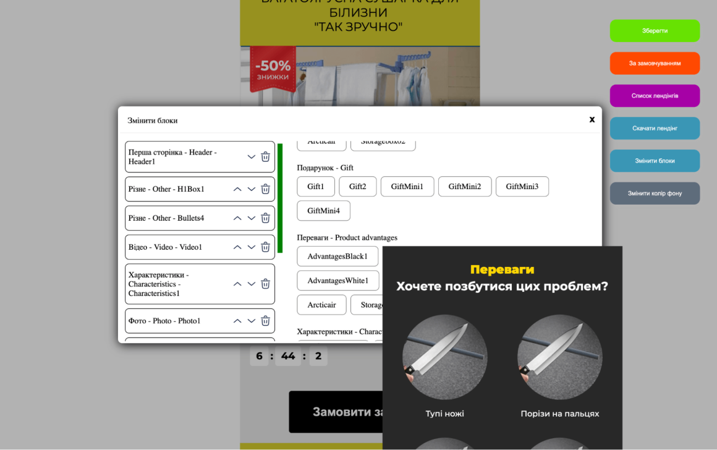Select the Різне - Other - Bullets4 row
The height and width of the screenshot is (450, 717).
200,218
